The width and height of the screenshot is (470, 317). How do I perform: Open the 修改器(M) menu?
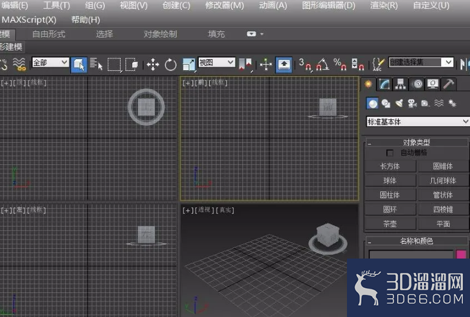(224, 6)
